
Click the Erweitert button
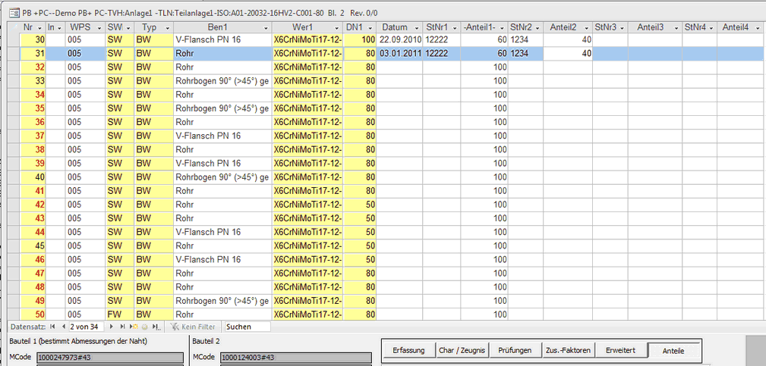[619, 350]
